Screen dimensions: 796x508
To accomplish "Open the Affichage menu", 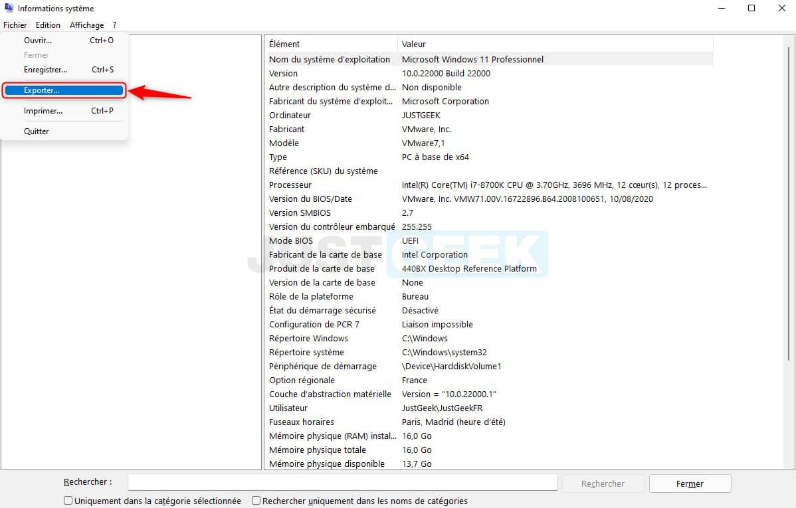I will 87,25.
